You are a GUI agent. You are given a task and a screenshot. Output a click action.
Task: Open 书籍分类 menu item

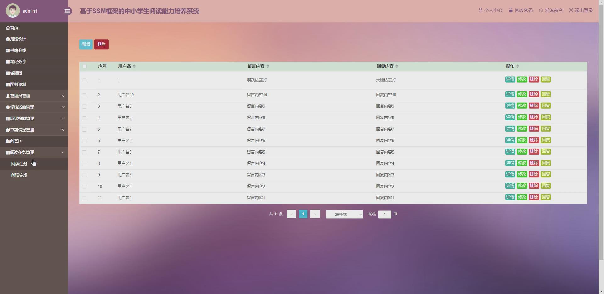coord(34,50)
